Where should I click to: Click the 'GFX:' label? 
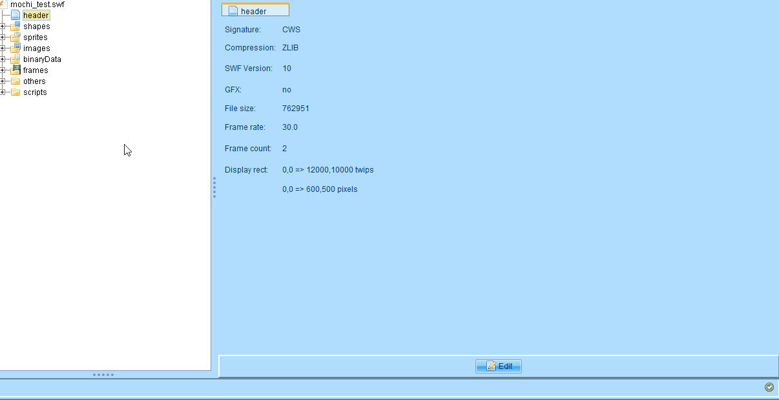click(233, 90)
